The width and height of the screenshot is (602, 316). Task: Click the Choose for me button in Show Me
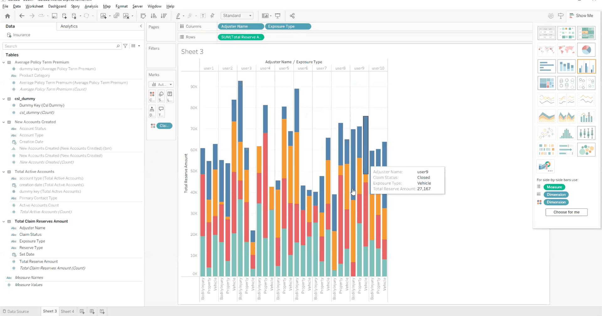pyautogui.click(x=566, y=212)
